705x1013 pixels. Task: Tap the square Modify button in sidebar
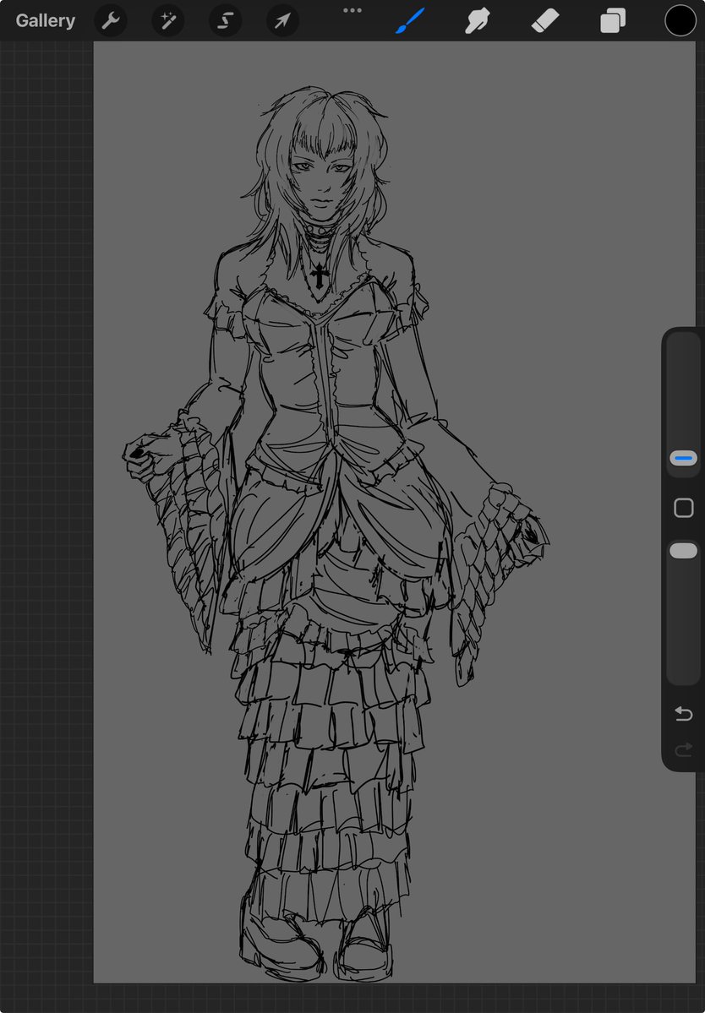point(683,508)
